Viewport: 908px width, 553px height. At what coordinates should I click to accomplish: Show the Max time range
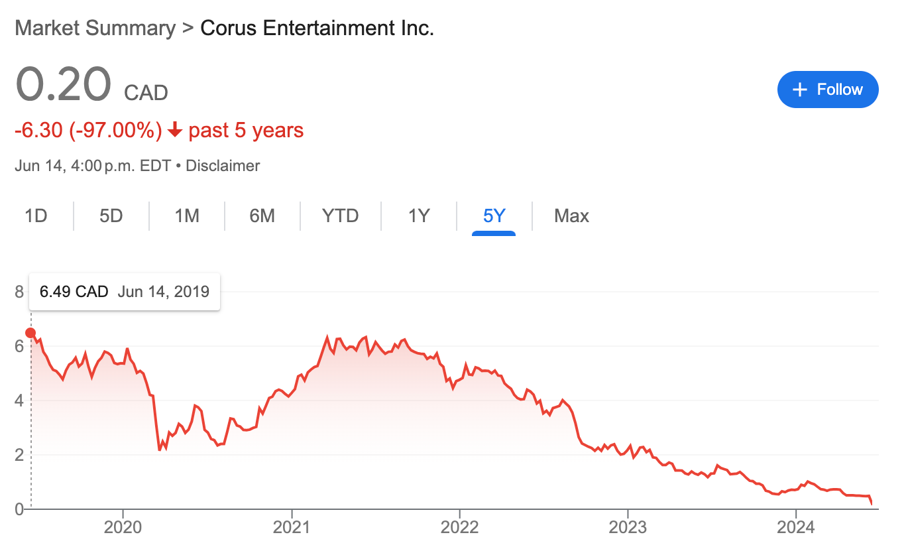point(571,216)
